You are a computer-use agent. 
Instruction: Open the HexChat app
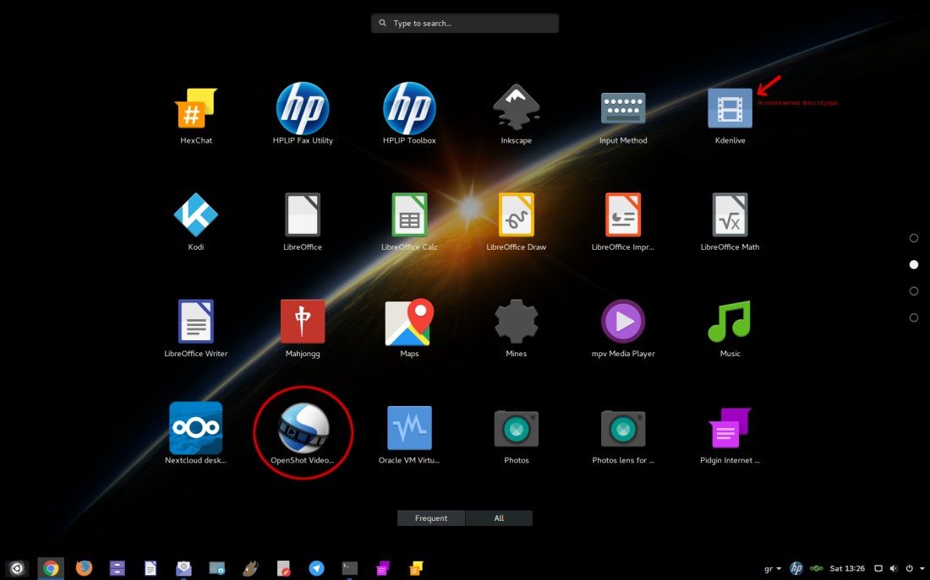[x=196, y=109]
